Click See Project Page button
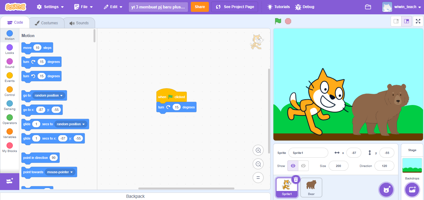The width and height of the screenshot is (424, 200). (235, 7)
